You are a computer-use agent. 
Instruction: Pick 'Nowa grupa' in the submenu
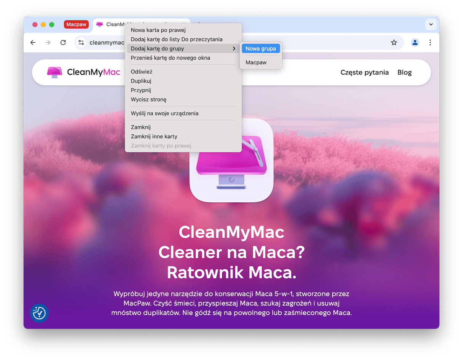(261, 48)
